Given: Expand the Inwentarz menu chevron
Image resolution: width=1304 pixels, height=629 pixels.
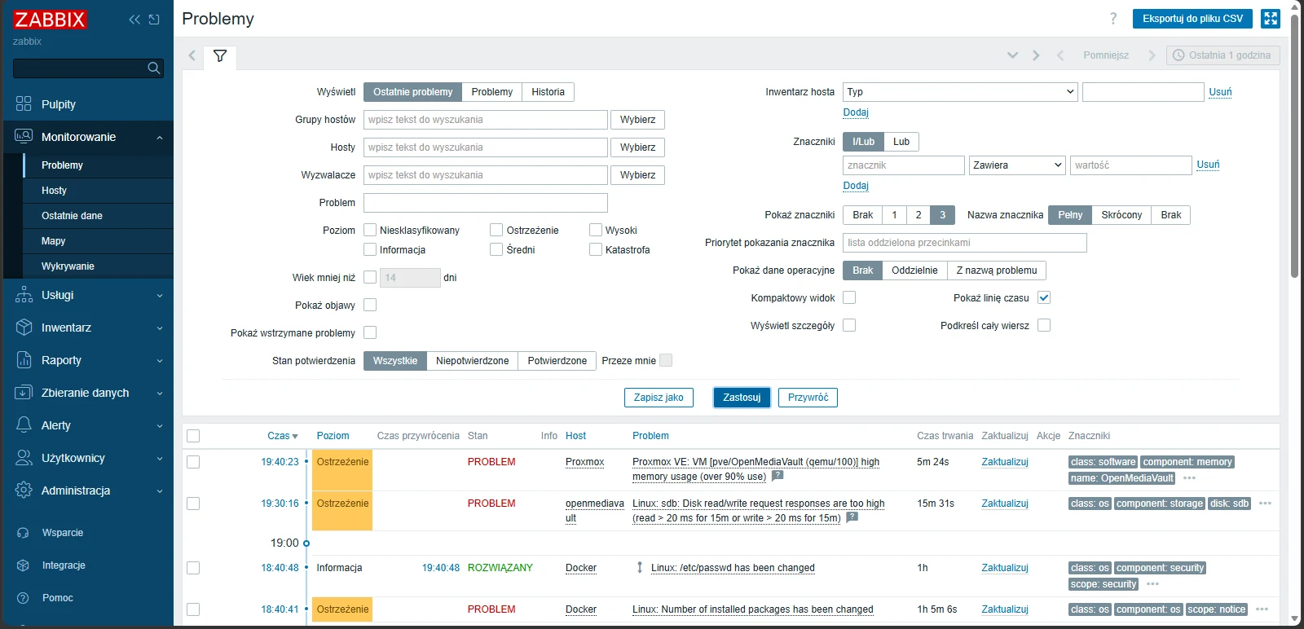Looking at the screenshot, I should pos(160,328).
